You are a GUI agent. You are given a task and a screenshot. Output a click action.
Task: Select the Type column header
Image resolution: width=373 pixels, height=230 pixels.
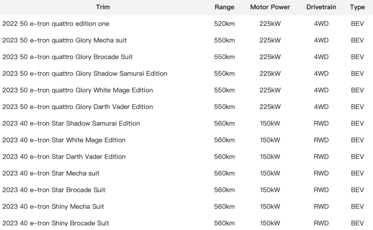tap(357, 7)
